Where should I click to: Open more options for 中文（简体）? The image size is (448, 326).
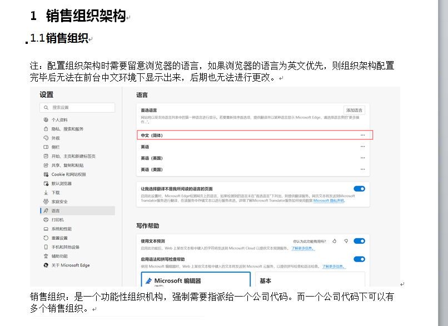(362, 135)
